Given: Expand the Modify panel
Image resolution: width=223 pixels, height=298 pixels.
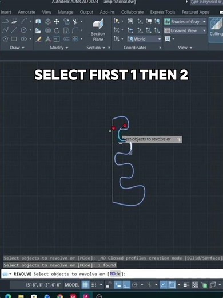Looking at the screenshot, I should coord(59,48).
